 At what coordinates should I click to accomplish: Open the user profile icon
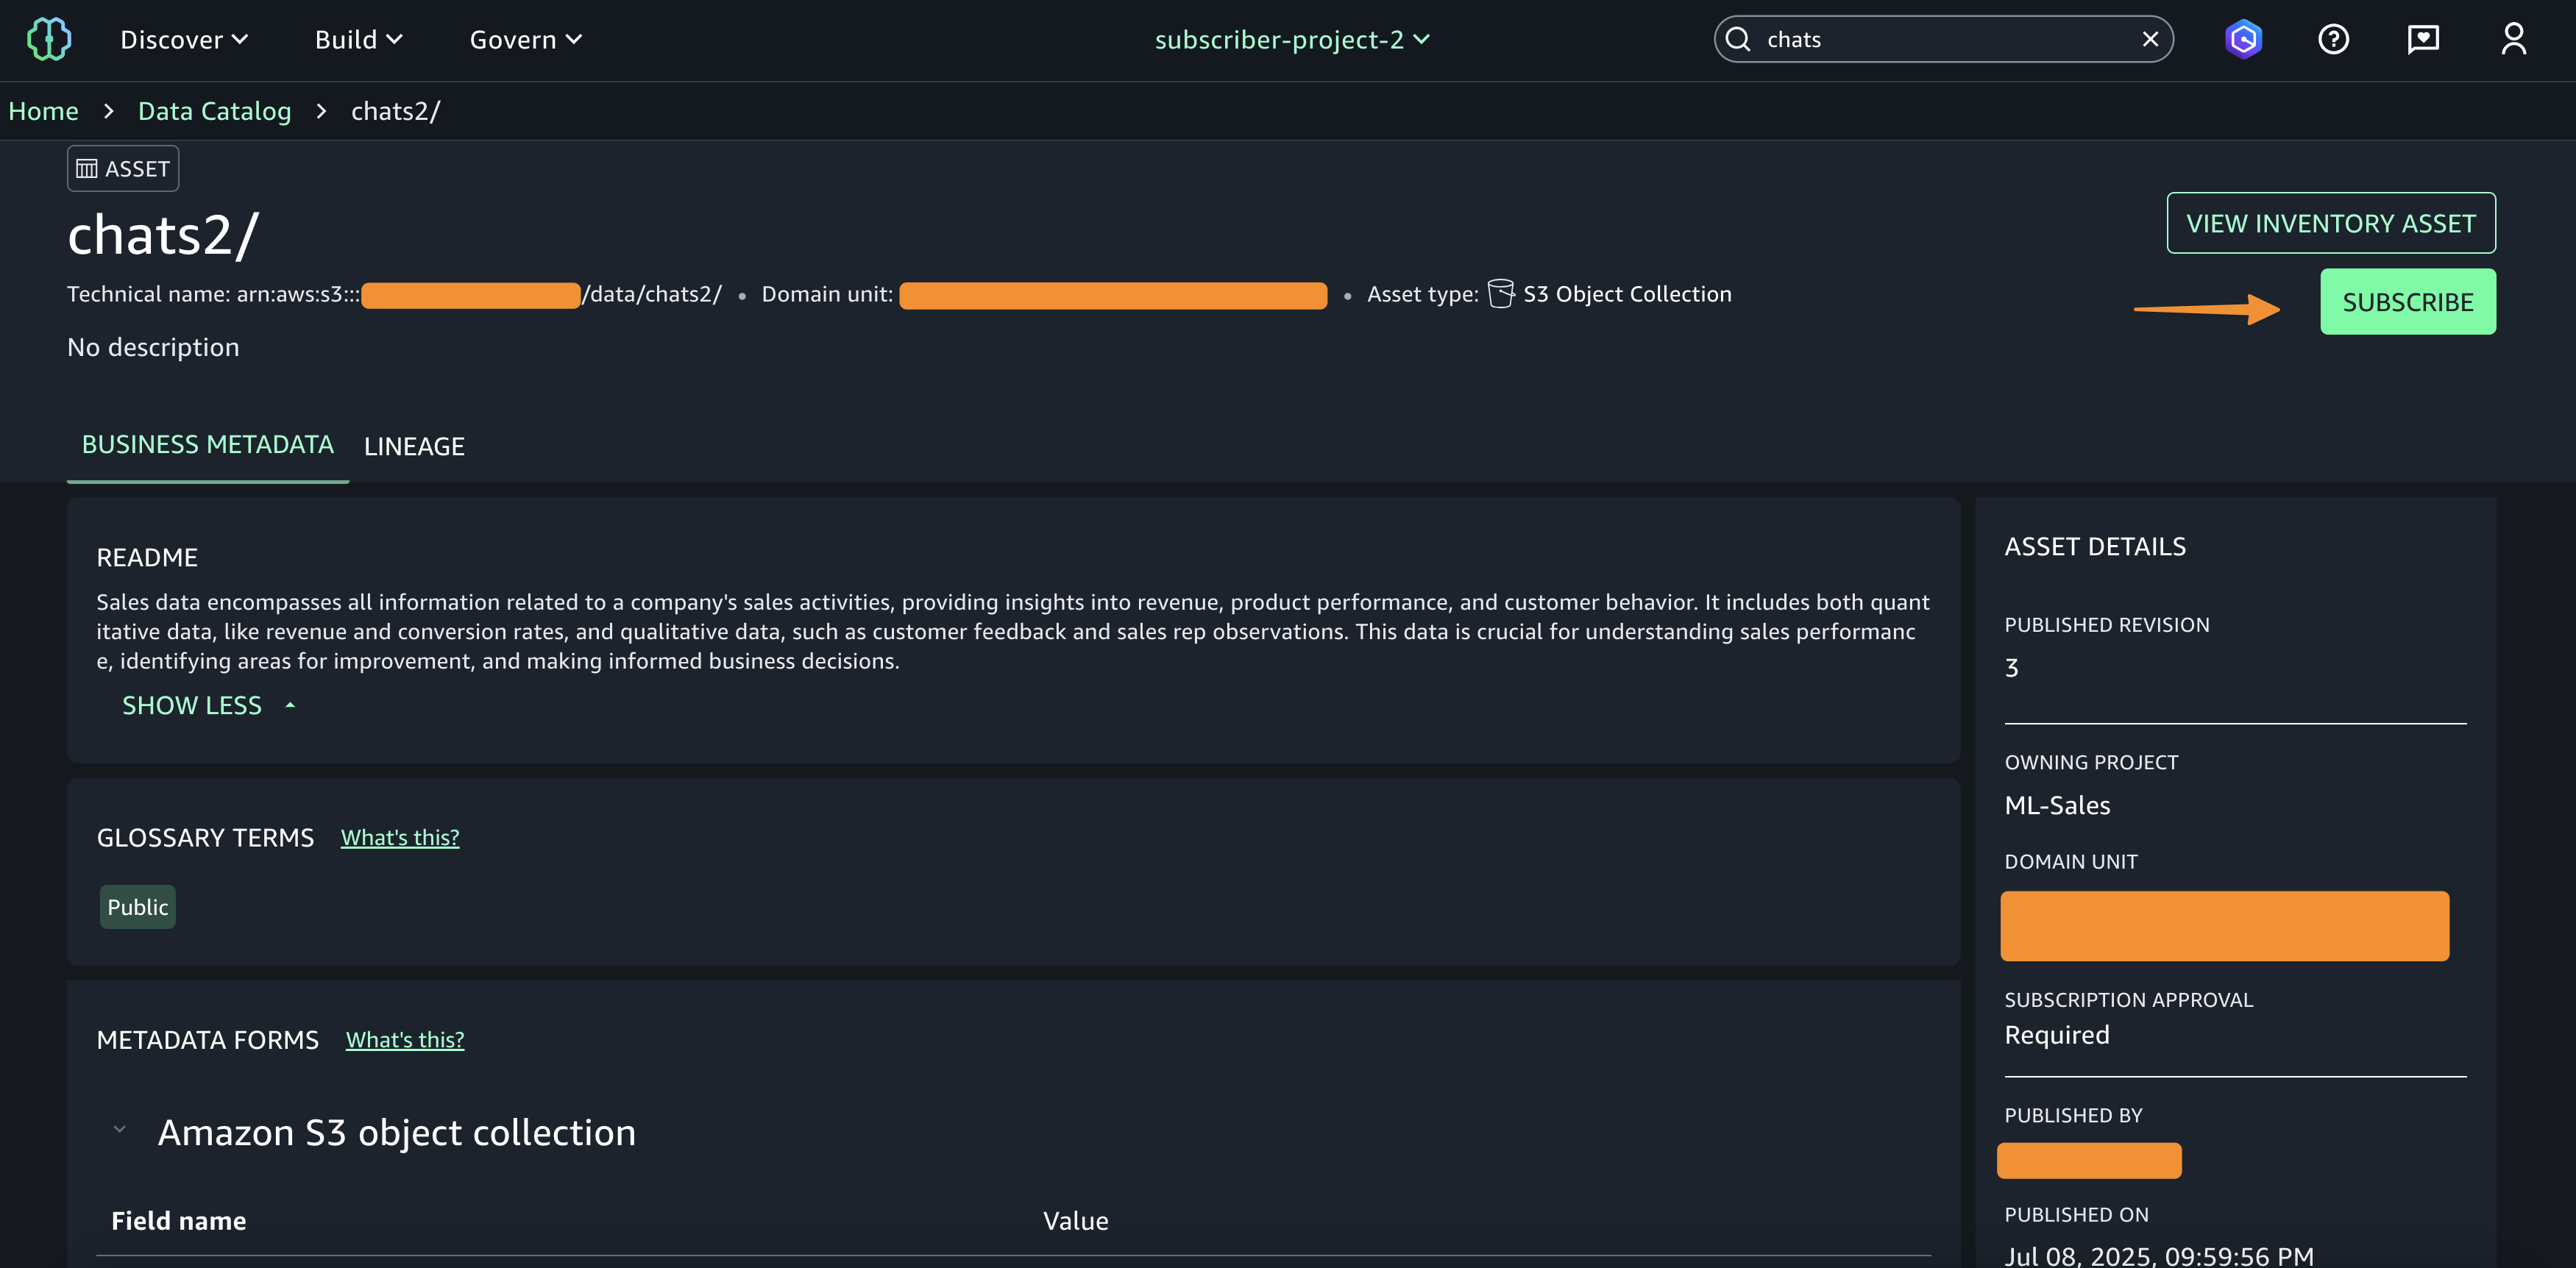[2513, 40]
